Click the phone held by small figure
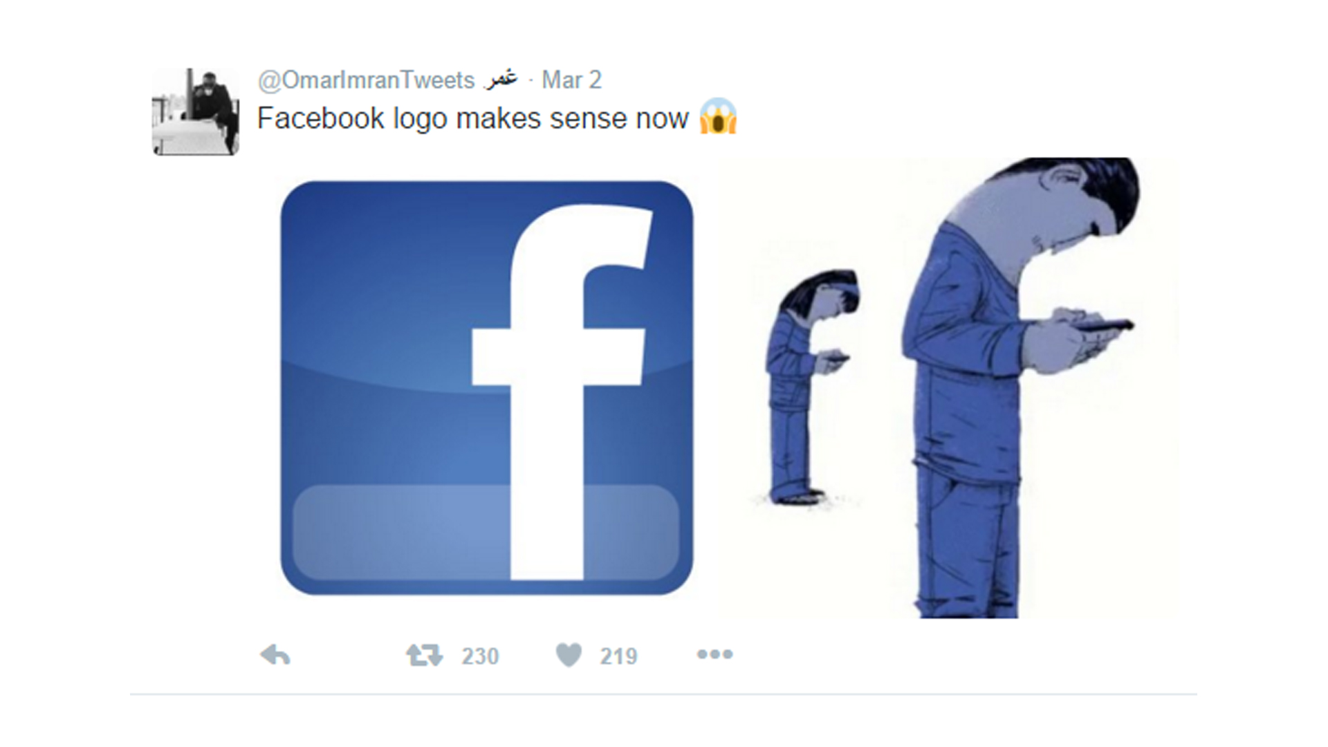 click(x=838, y=358)
